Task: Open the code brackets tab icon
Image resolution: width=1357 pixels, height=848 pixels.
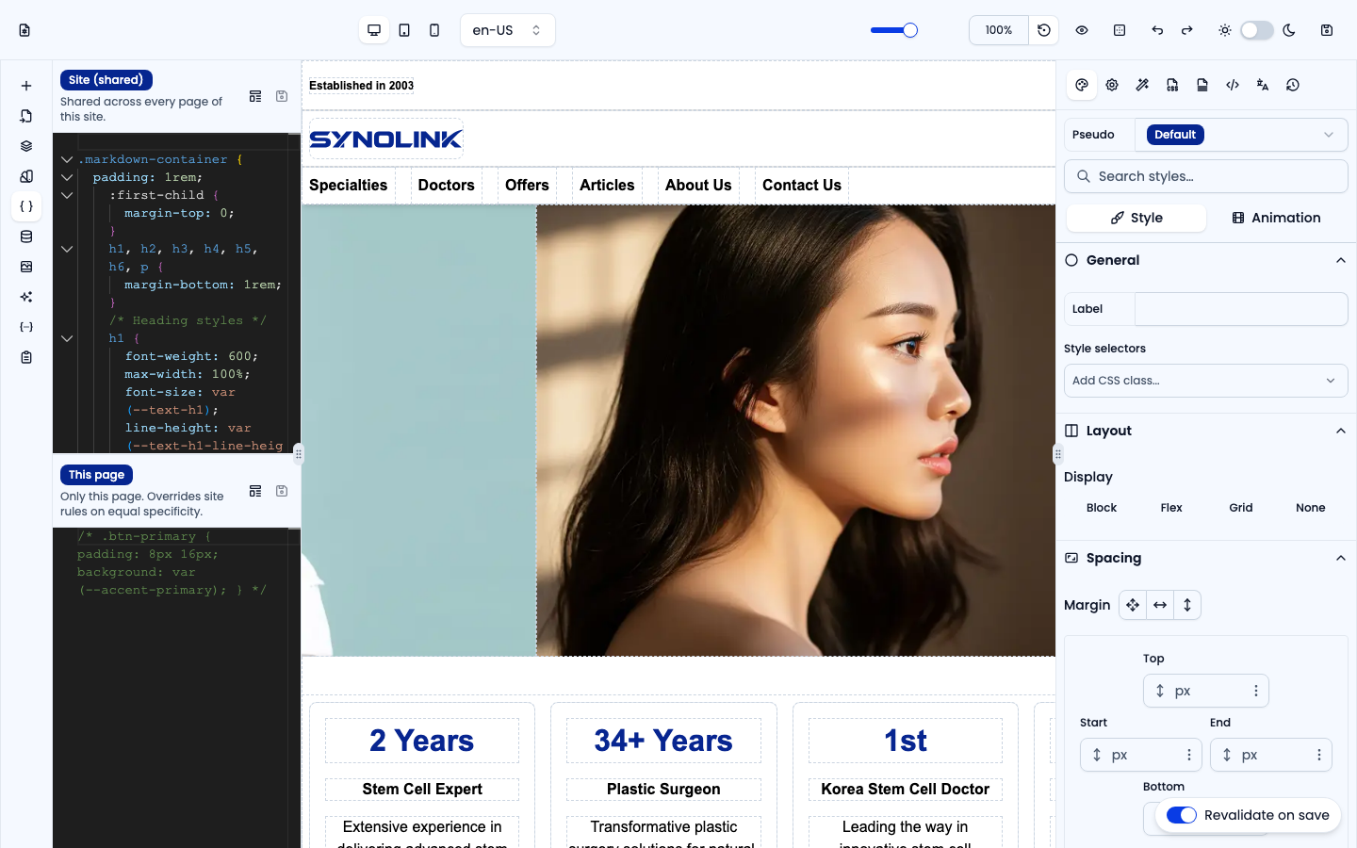Action: 1233,85
